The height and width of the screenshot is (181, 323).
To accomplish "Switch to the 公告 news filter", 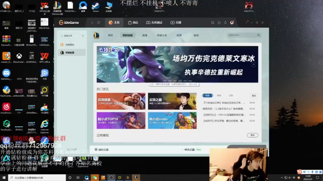I will (231, 95).
